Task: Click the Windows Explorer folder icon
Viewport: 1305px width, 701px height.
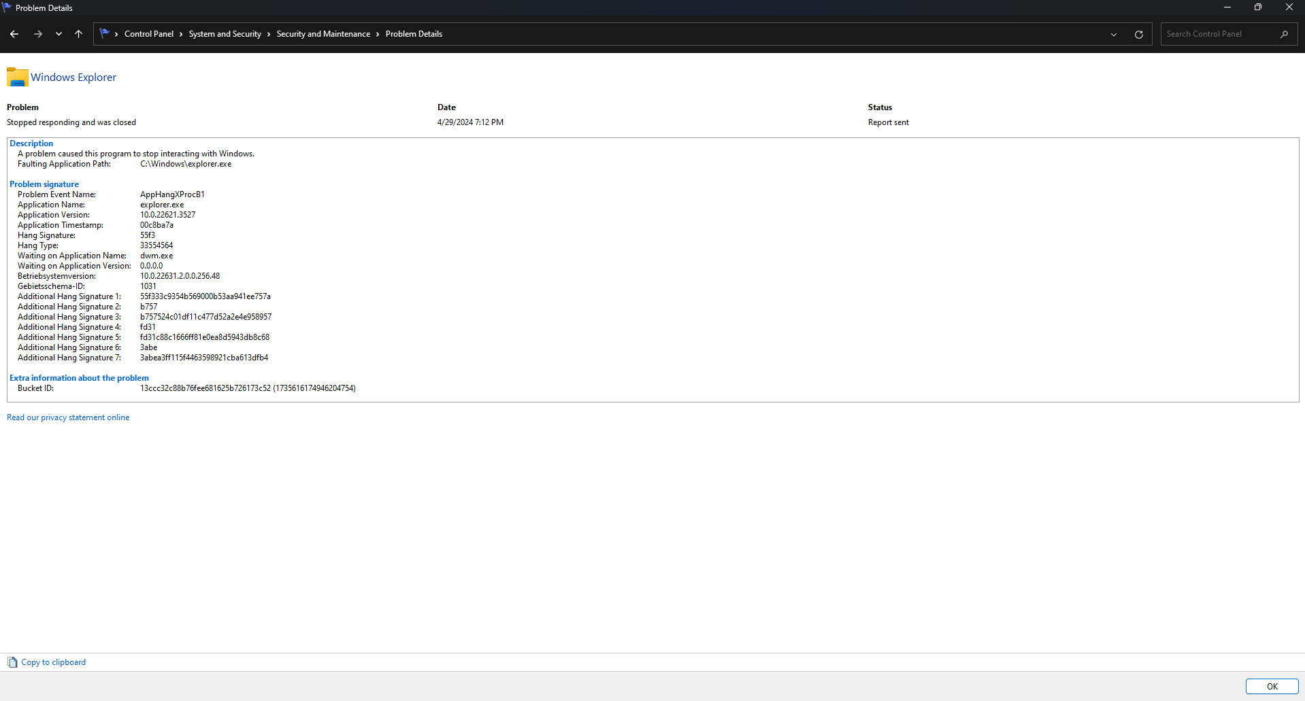Action: 17,77
